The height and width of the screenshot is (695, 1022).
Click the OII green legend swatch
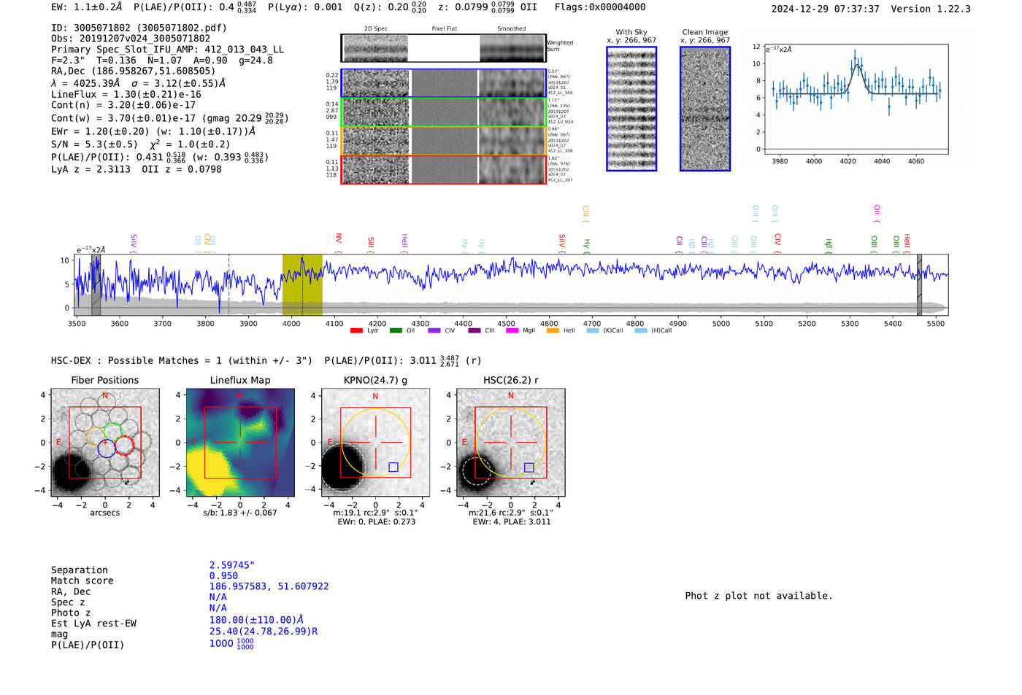pos(396,331)
